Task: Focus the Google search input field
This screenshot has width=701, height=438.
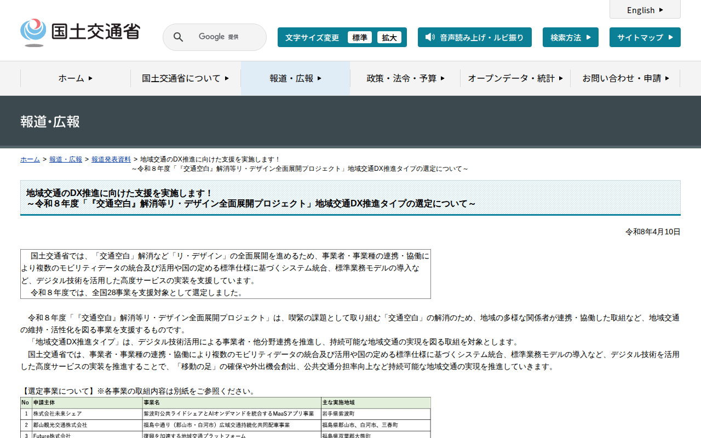Action: click(x=219, y=37)
